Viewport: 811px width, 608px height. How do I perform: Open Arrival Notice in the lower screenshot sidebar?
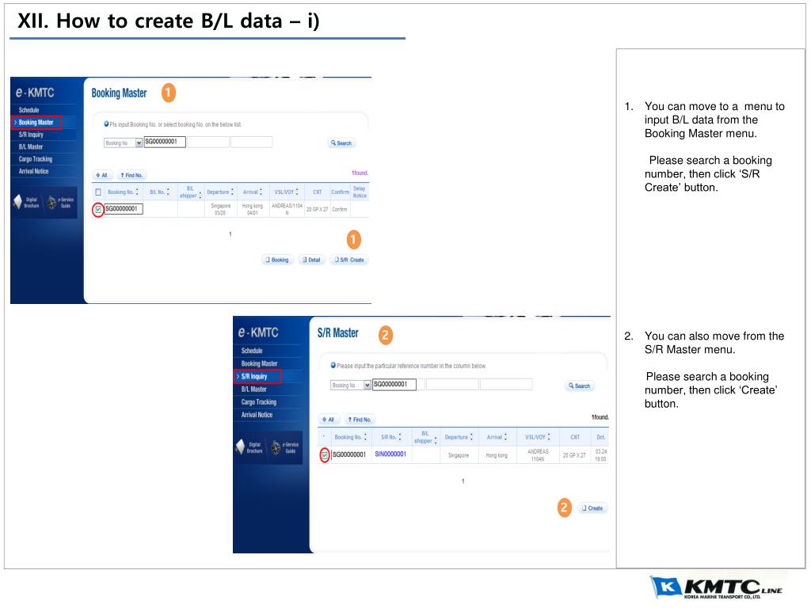point(257,415)
